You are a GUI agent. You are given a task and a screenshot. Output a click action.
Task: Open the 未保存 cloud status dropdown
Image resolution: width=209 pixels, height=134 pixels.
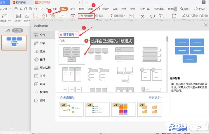[x=201, y=9]
